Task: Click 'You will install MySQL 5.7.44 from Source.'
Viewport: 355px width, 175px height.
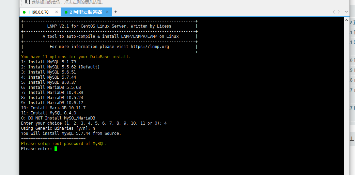Action: pyautogui.click(x=71, y=133)
